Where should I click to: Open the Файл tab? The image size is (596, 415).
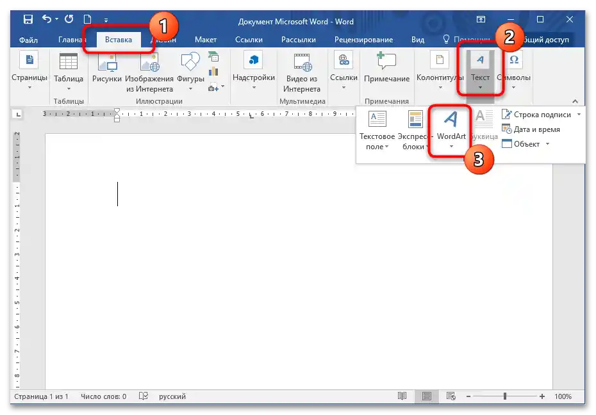point(28,40)
